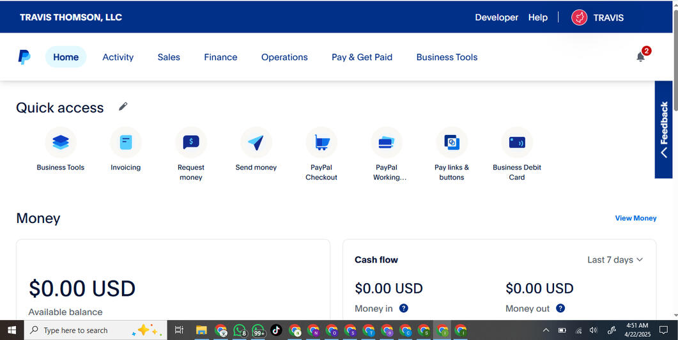Viewport: 678px width, 340px height.
Task: Click the Money out help question mark
Action: click(x=560, y=308)
